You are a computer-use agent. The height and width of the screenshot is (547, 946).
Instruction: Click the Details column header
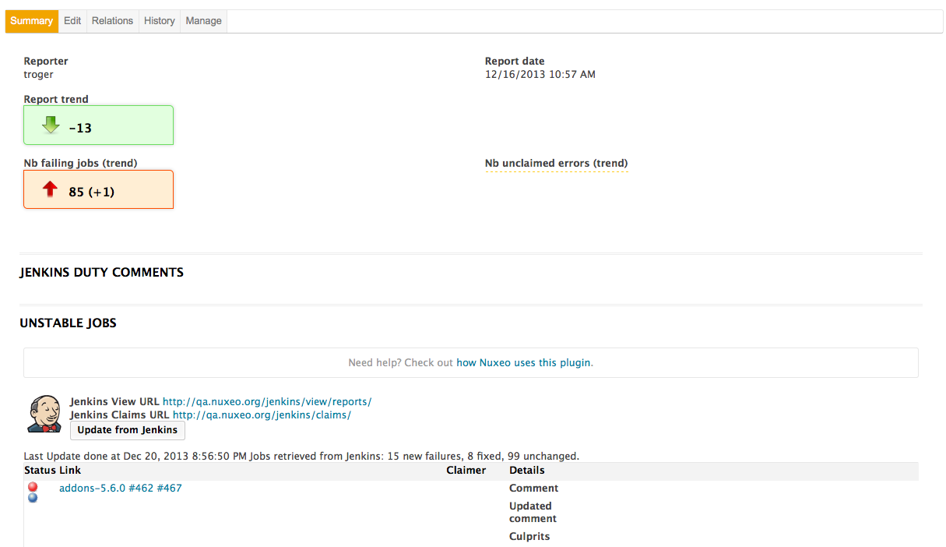527,471
